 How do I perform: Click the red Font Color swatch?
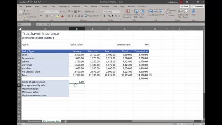click(x=62, y=16)
